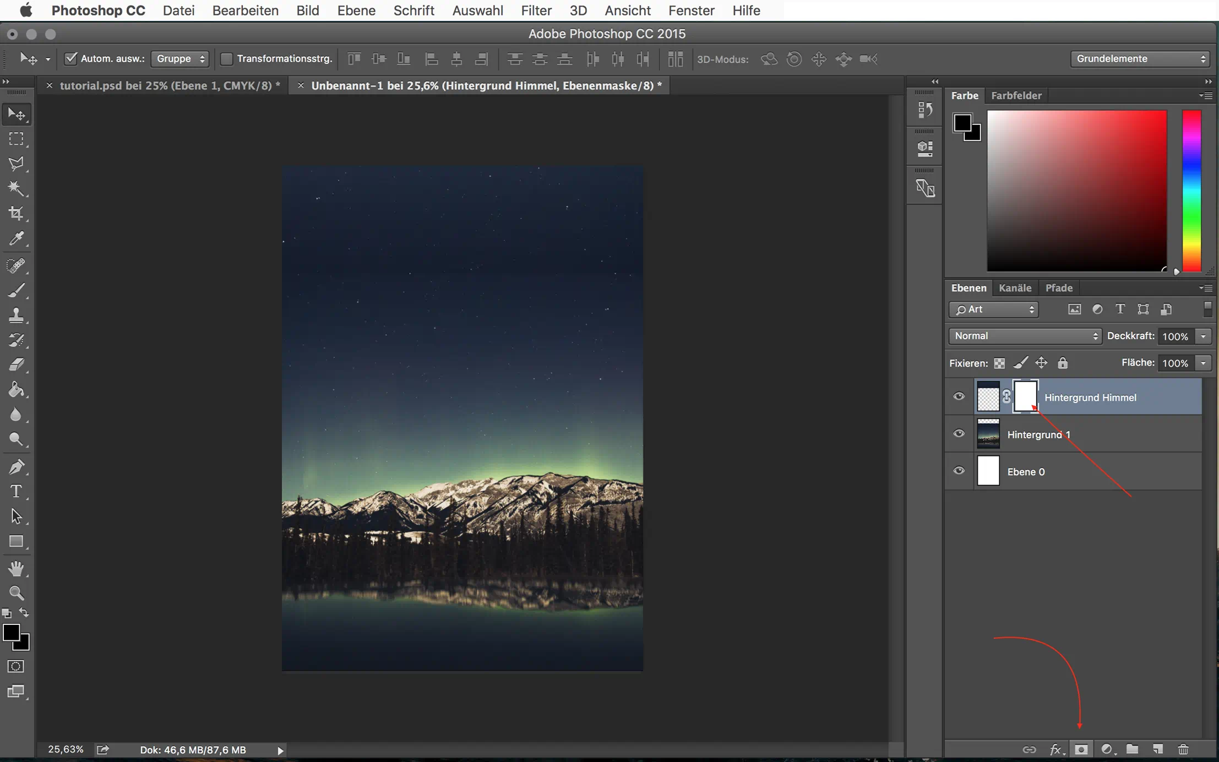Select the Magic Wand tool

click(x=16, y=188)
